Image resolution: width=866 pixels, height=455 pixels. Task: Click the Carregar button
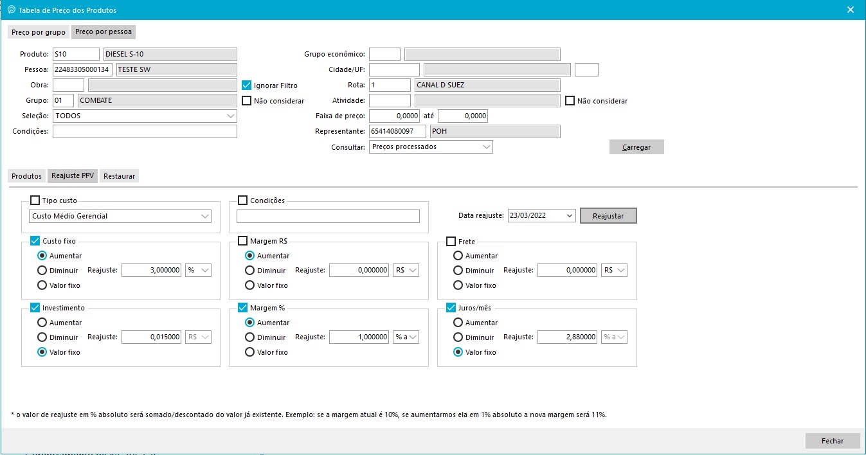(636, 147)
